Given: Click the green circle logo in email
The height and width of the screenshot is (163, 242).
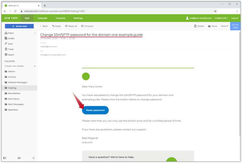Looking at the screenshot, I should click(x=86, y=76).
